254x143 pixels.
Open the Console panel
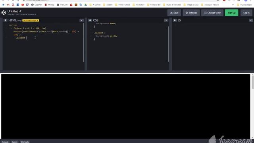[x=5, y=142]
